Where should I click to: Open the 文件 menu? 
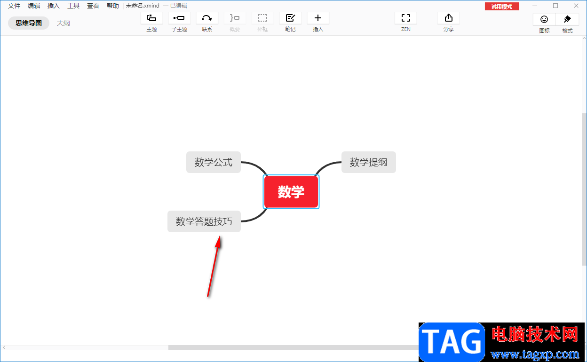click(14, 6)
